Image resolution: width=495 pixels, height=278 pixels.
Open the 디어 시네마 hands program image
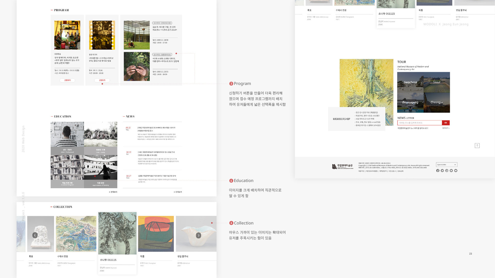tap(137, 66)
